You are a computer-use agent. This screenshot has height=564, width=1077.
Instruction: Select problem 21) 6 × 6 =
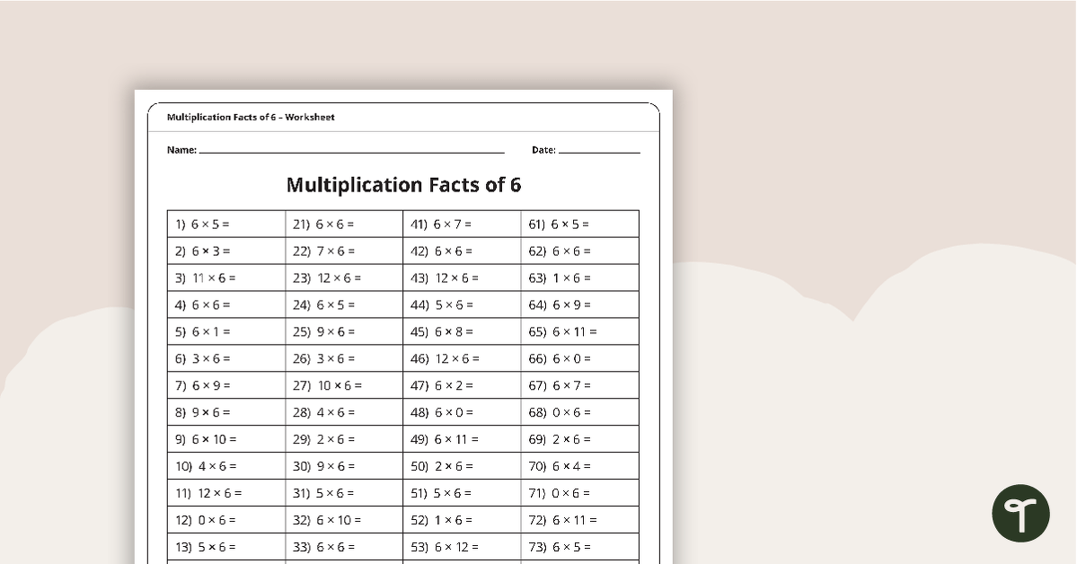(323, 224)
